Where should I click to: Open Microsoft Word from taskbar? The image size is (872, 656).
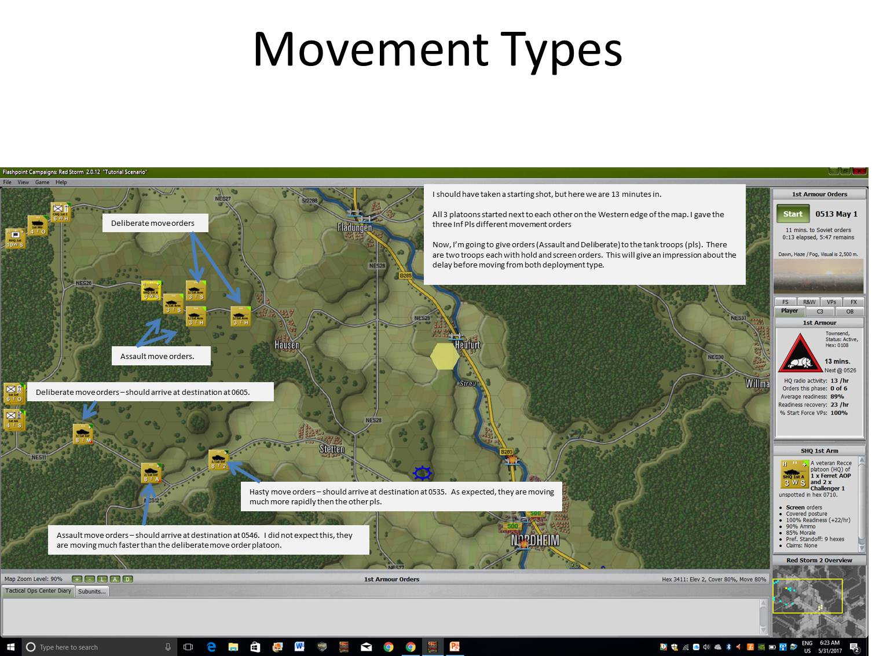coord(299,647)
